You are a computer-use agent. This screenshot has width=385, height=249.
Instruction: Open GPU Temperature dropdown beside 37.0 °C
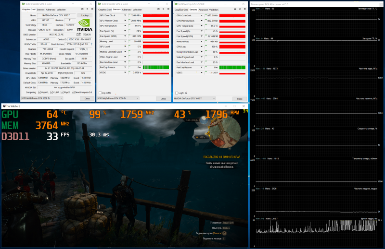pos(125,26)
